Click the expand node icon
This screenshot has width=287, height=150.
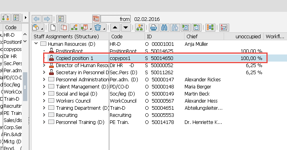point(186,28)
